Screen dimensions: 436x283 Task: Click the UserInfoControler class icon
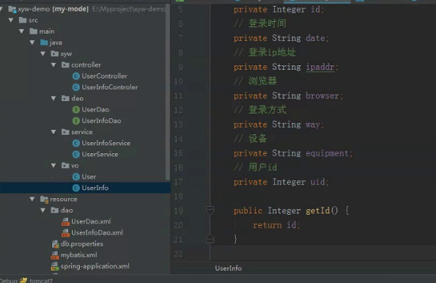coord(76,87)
